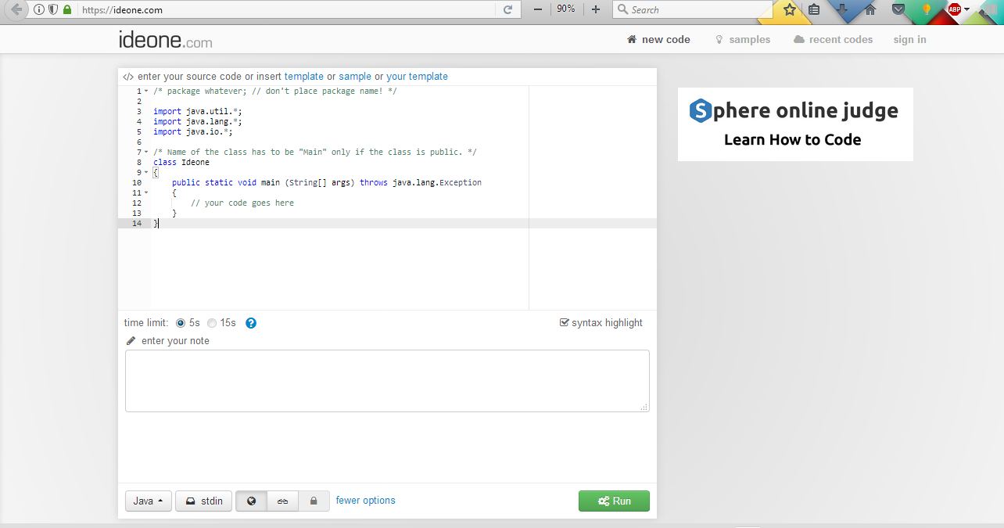
Task: Click the fewer options link
Action: coord(366,501)
